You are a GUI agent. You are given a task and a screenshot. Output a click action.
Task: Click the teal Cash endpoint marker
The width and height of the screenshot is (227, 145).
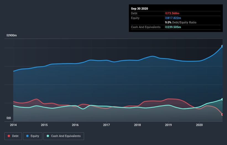[222, 99]
